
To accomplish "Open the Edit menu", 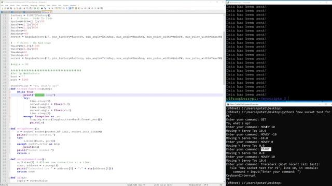I will tap(7, 6).
